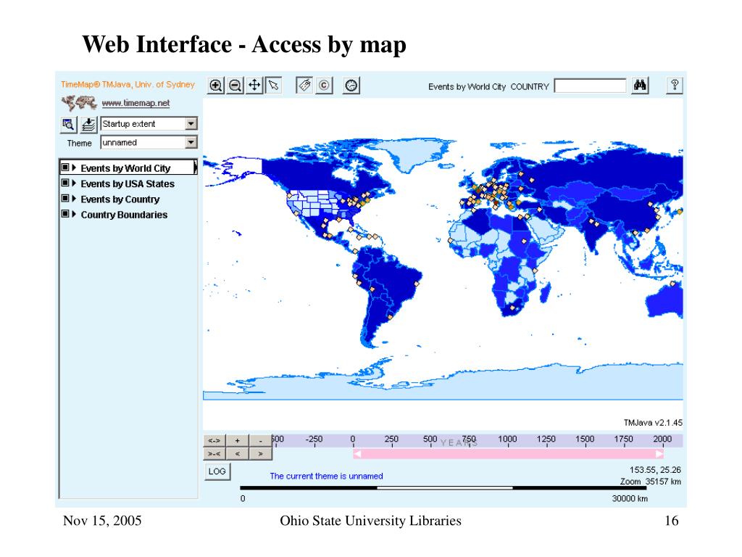Image resolution: width=742 pixels, height=557 pixels.
Task: Click the year -250 timeline tick
Action: (314, 440)
